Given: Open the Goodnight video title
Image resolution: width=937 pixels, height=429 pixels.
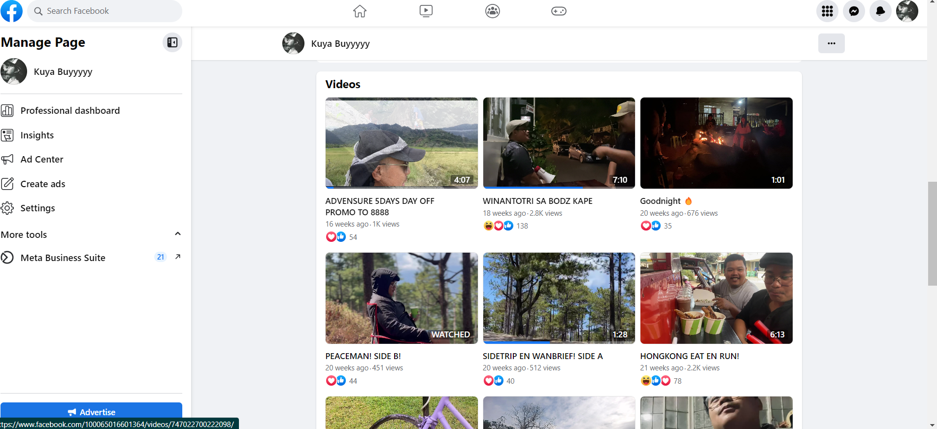Looking at the screenshot, I should pyautogui.click(x=666, y=201).
